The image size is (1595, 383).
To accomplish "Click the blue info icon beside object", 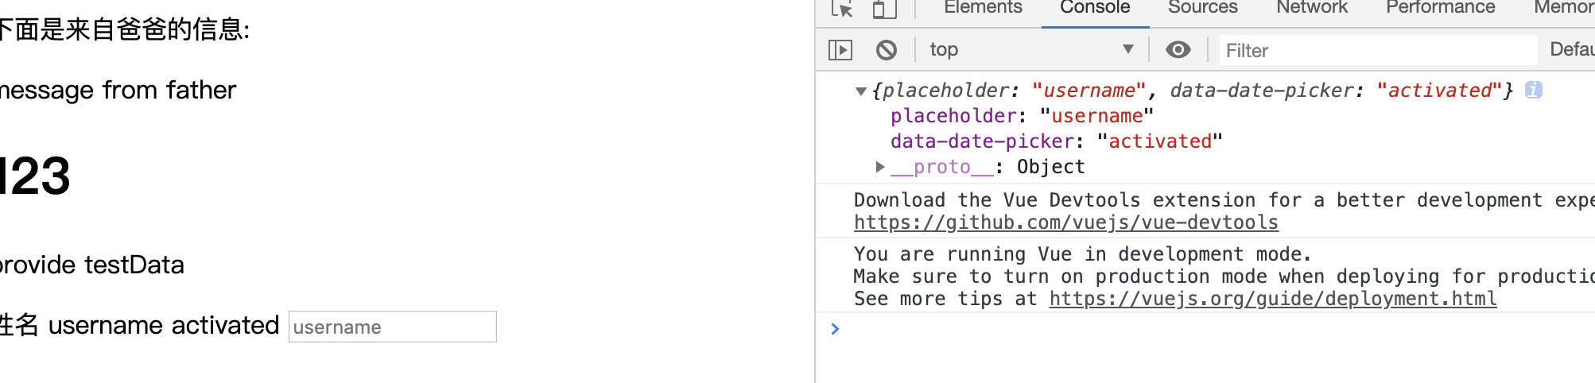I will click(1534, 90).
